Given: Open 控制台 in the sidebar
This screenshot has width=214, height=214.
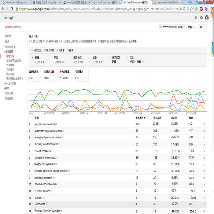Looking at the screenshot, I should click(8, 36).
